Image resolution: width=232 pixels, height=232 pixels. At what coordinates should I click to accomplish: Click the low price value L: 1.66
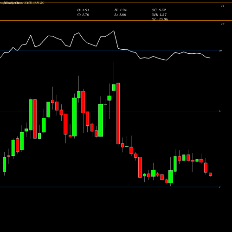pos(120,15)
